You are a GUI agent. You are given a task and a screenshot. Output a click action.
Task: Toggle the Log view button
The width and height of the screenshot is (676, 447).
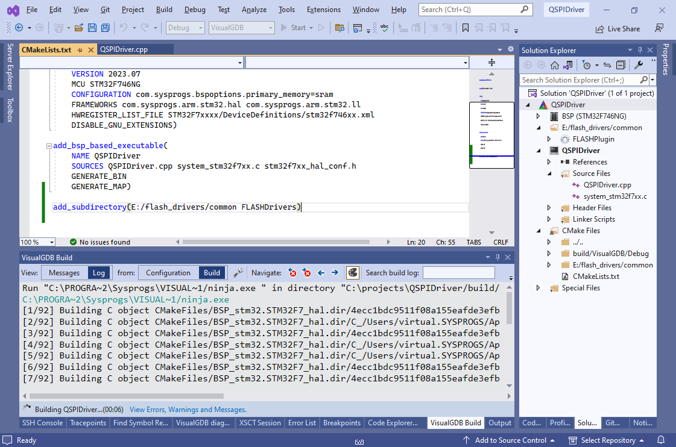tap(99, 272)
